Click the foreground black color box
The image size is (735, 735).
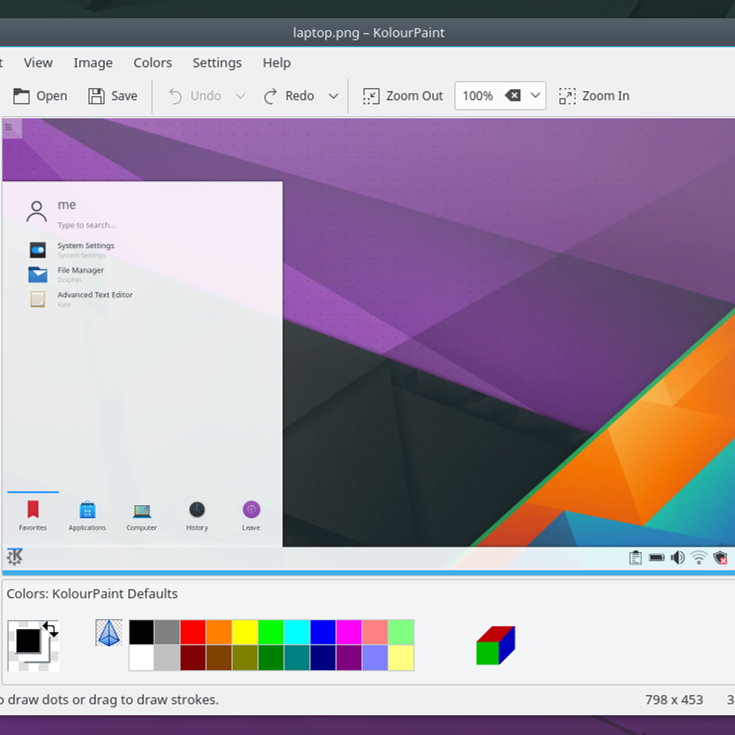tap(28, 640)
